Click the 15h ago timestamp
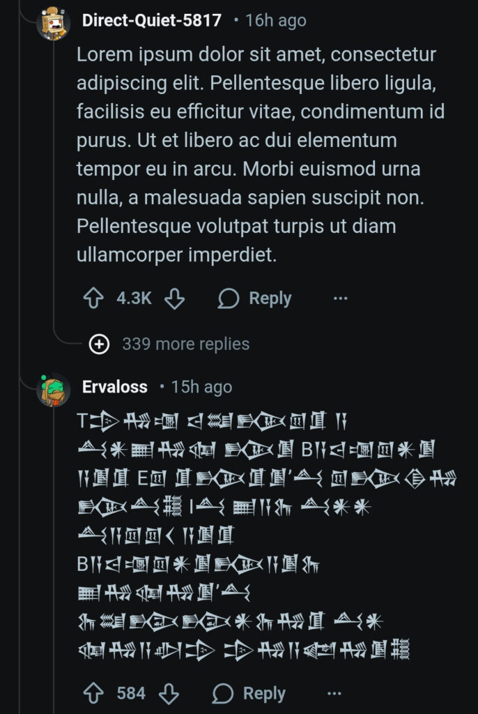This screenshot has width=478, height=714. click(x=201, y=387)
